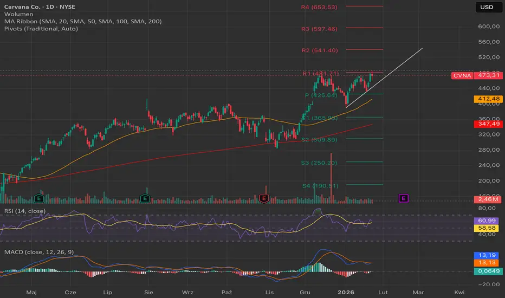Click the green earnings marker before Sie

(x=145, y=198)
